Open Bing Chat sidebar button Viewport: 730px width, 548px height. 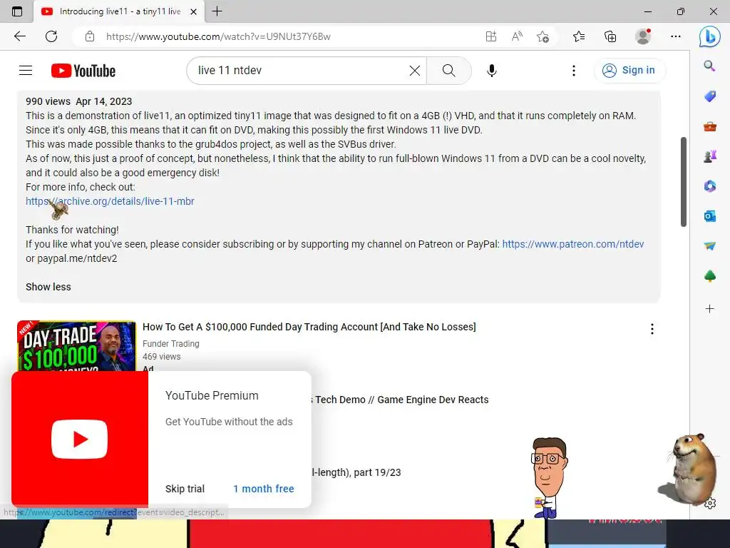click(x=709, y=36)
